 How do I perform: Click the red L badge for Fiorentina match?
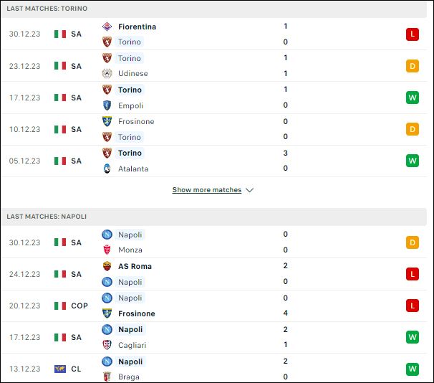click(x=413, y=34)
